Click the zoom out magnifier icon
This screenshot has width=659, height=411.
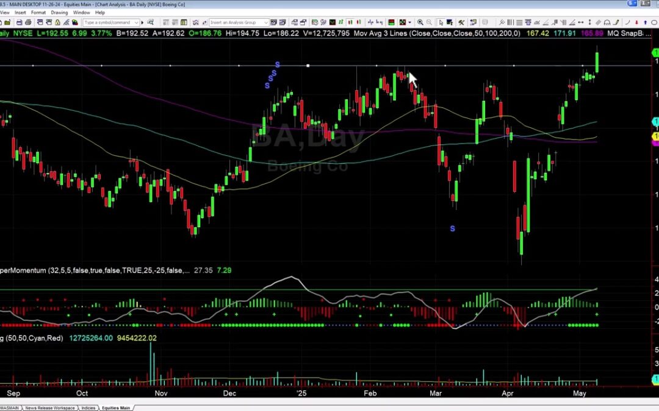[429, 23]
